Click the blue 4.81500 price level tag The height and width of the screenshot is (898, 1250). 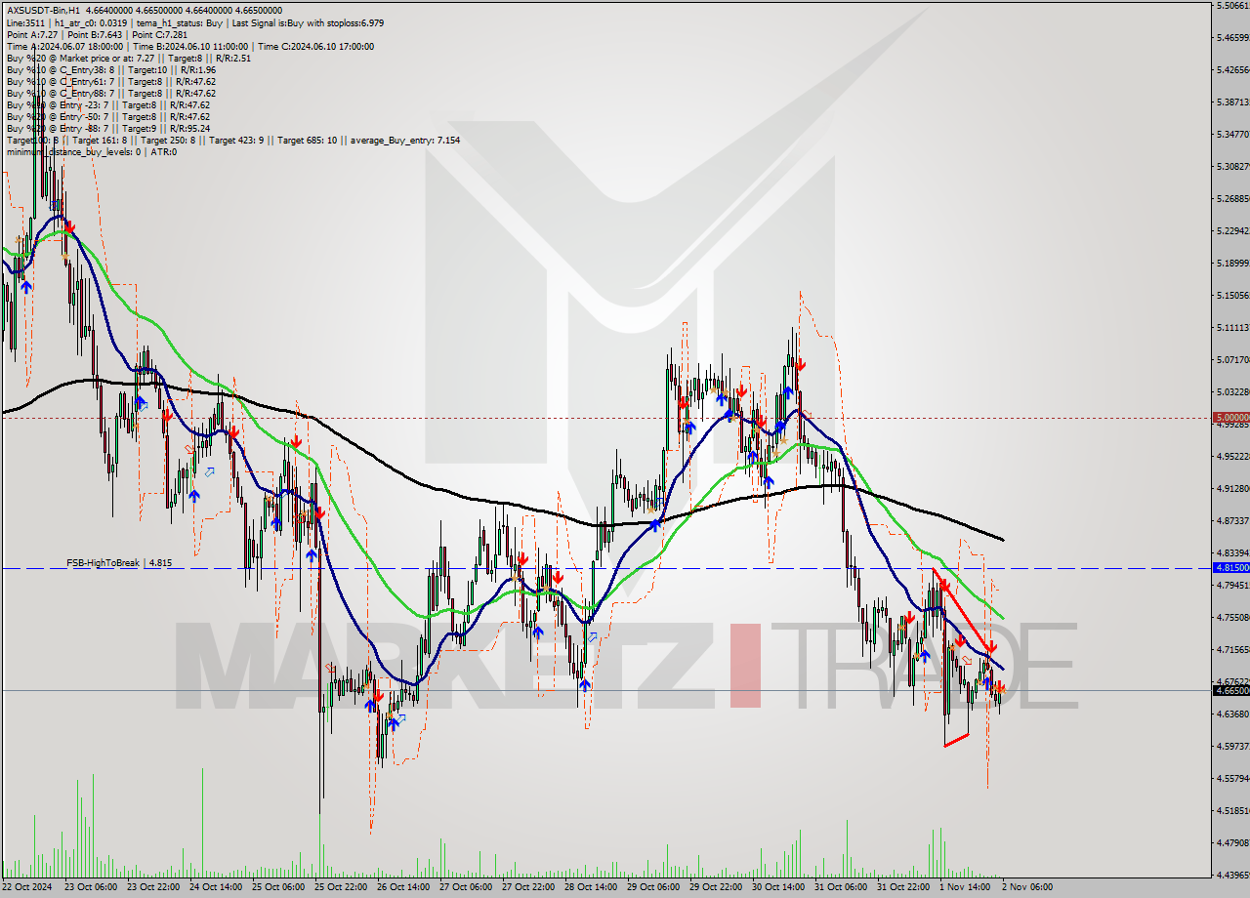[1230, 567]
